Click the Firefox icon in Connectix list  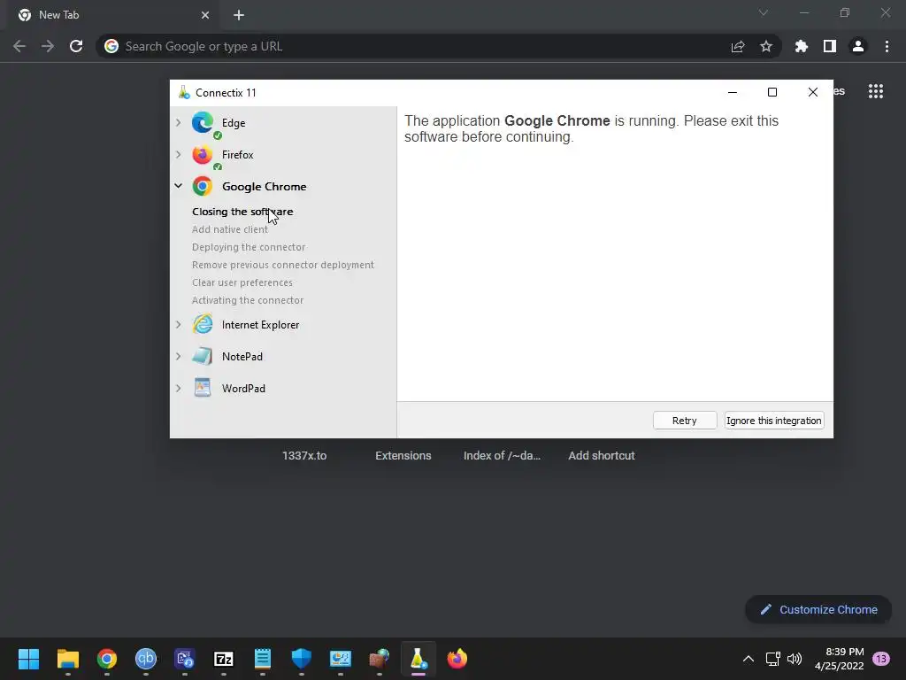tap(203, 155)
